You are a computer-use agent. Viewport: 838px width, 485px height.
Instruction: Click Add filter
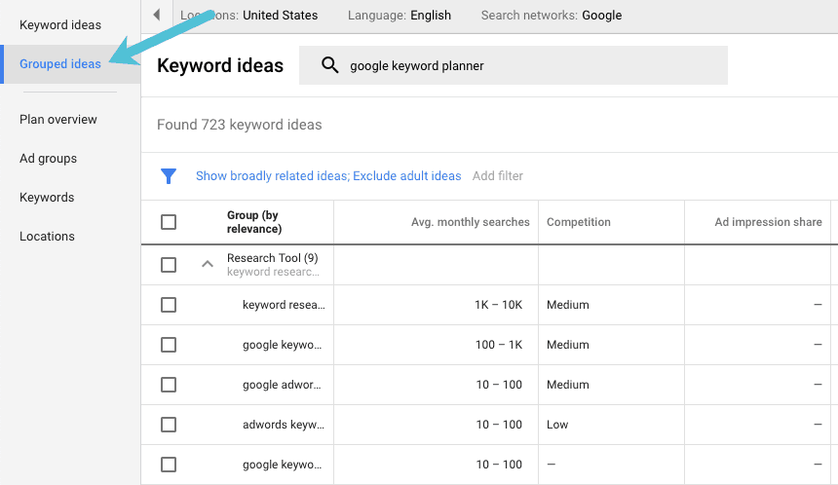(498, 176)
